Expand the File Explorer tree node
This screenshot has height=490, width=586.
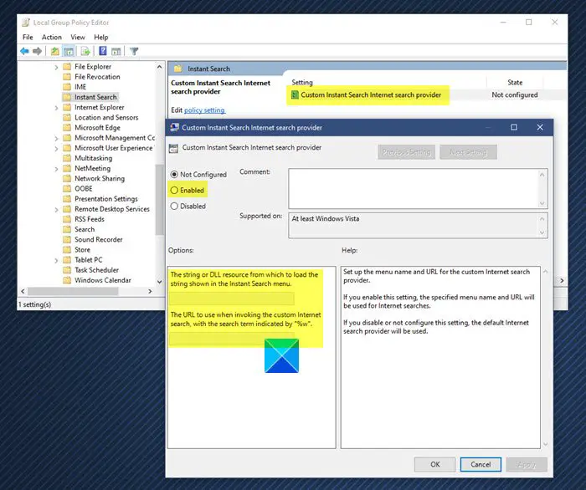[x=56, y=67]
